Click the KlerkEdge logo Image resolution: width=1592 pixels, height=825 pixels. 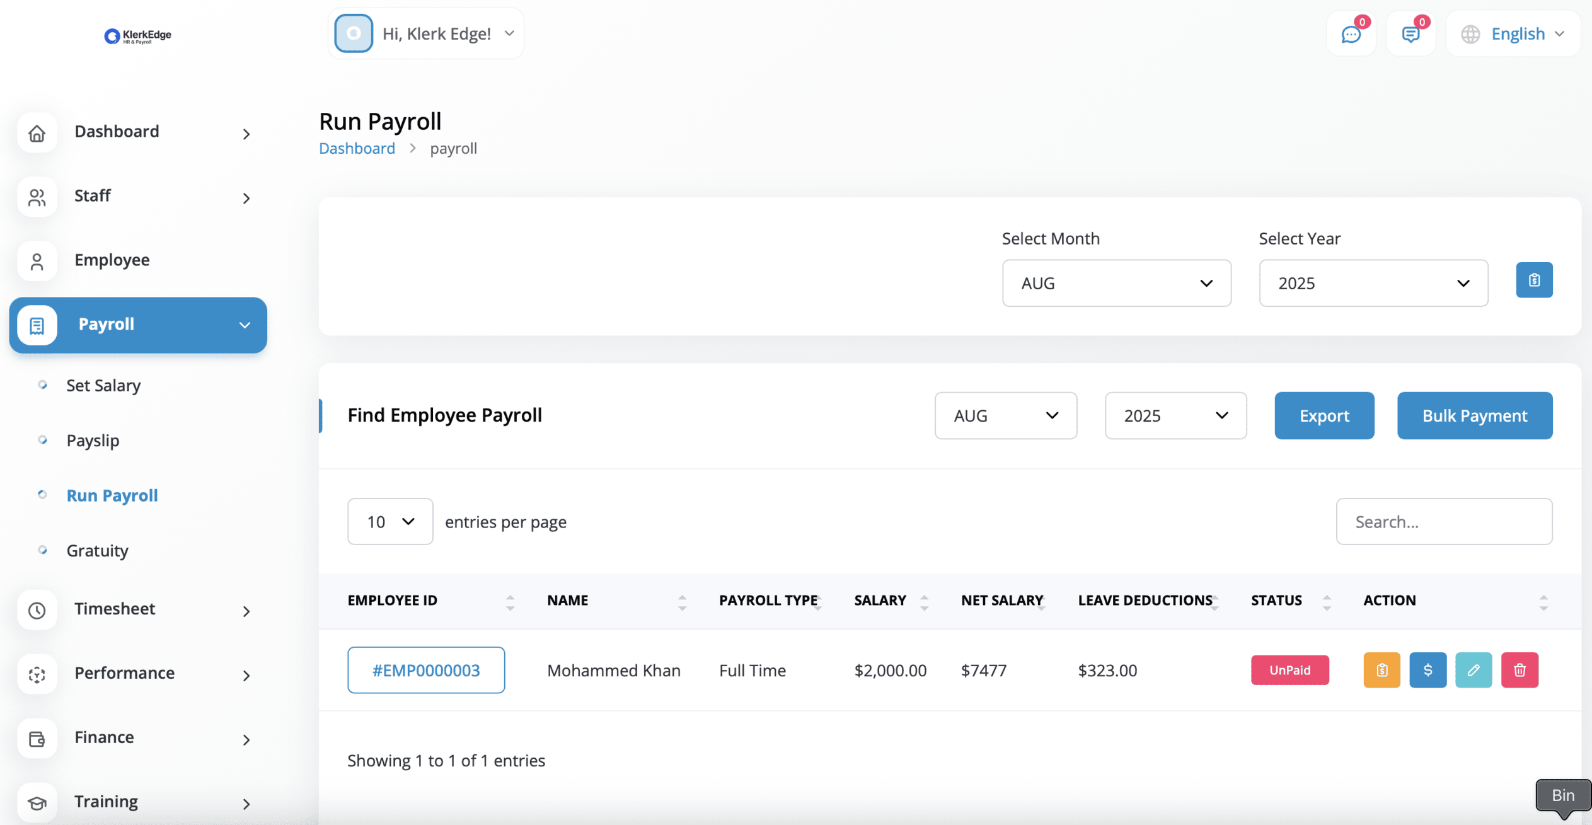click(137, 36)
